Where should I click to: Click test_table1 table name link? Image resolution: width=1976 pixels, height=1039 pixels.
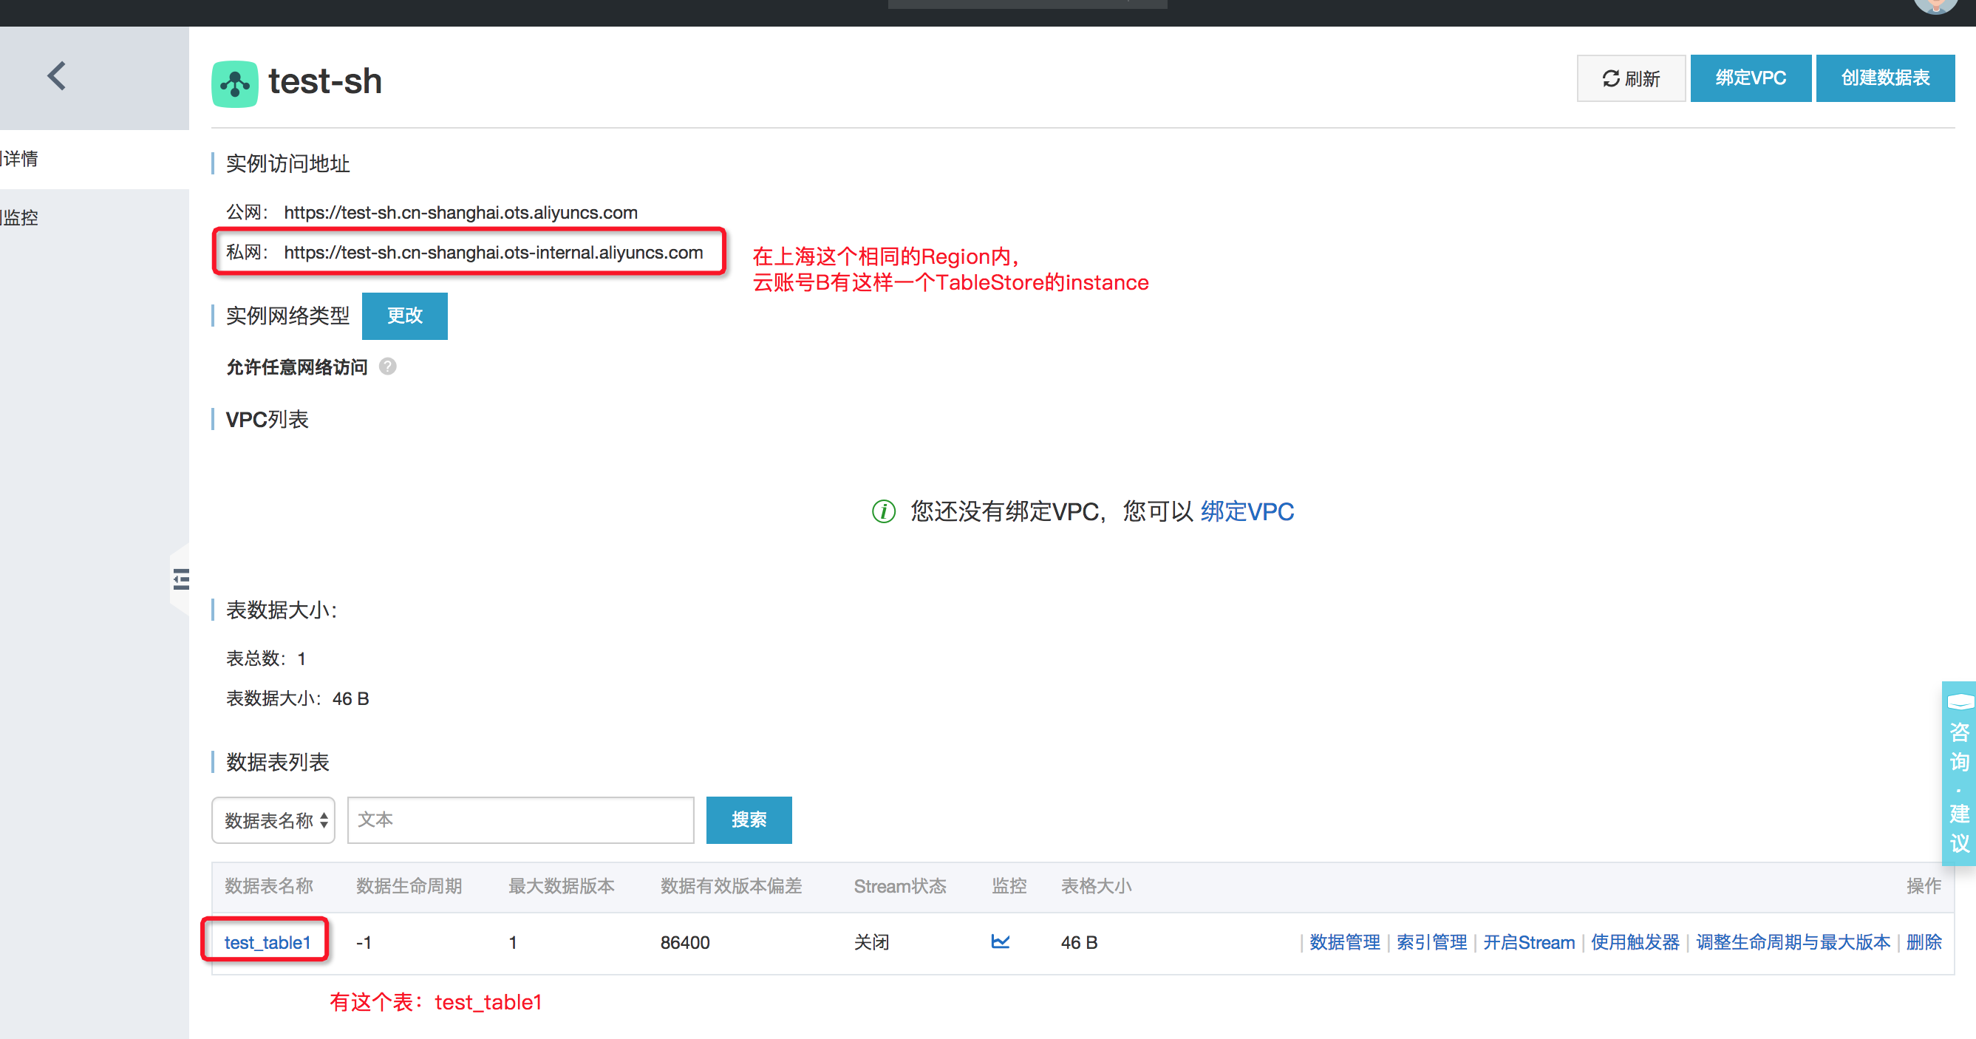click(267, 940)
